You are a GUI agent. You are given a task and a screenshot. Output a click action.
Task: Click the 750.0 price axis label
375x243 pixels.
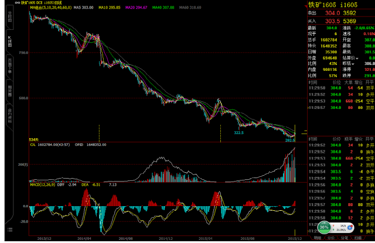click(23, 53)
